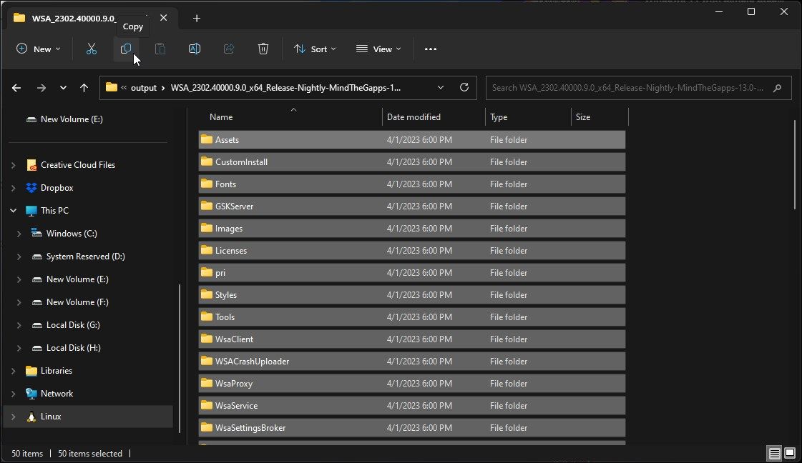Select the Styles folder row
The width and height of the screenshot is (802, 463).
pyautogui.click(x=412, y=295)
